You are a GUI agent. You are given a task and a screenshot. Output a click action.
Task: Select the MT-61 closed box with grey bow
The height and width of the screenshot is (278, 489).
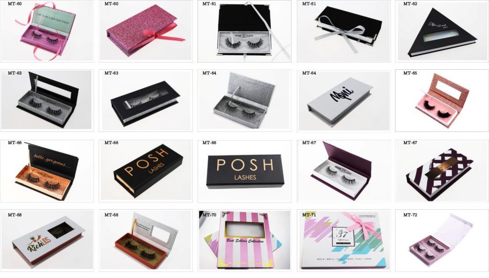click(343, 31)
